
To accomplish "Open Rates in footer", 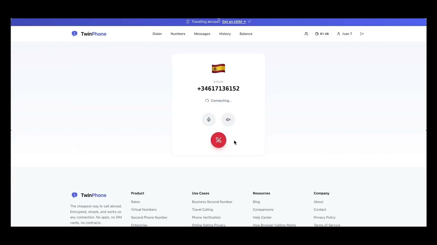I will [x=136, y=202].
